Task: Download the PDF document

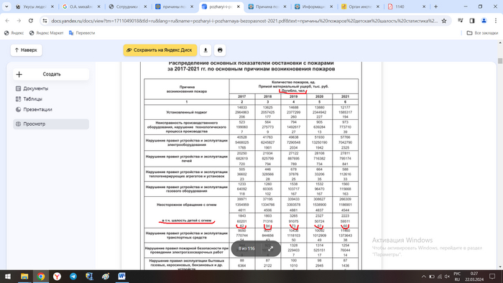Action: pos(206,50)
